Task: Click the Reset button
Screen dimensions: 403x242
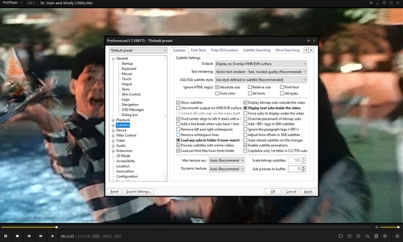Action: point(115,191)
